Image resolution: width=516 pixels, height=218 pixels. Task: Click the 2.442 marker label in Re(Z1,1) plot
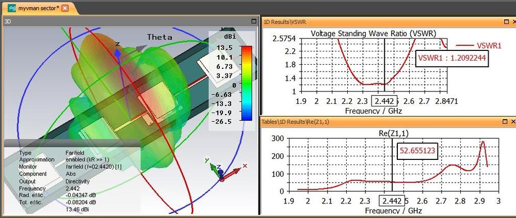coord(392,201)
